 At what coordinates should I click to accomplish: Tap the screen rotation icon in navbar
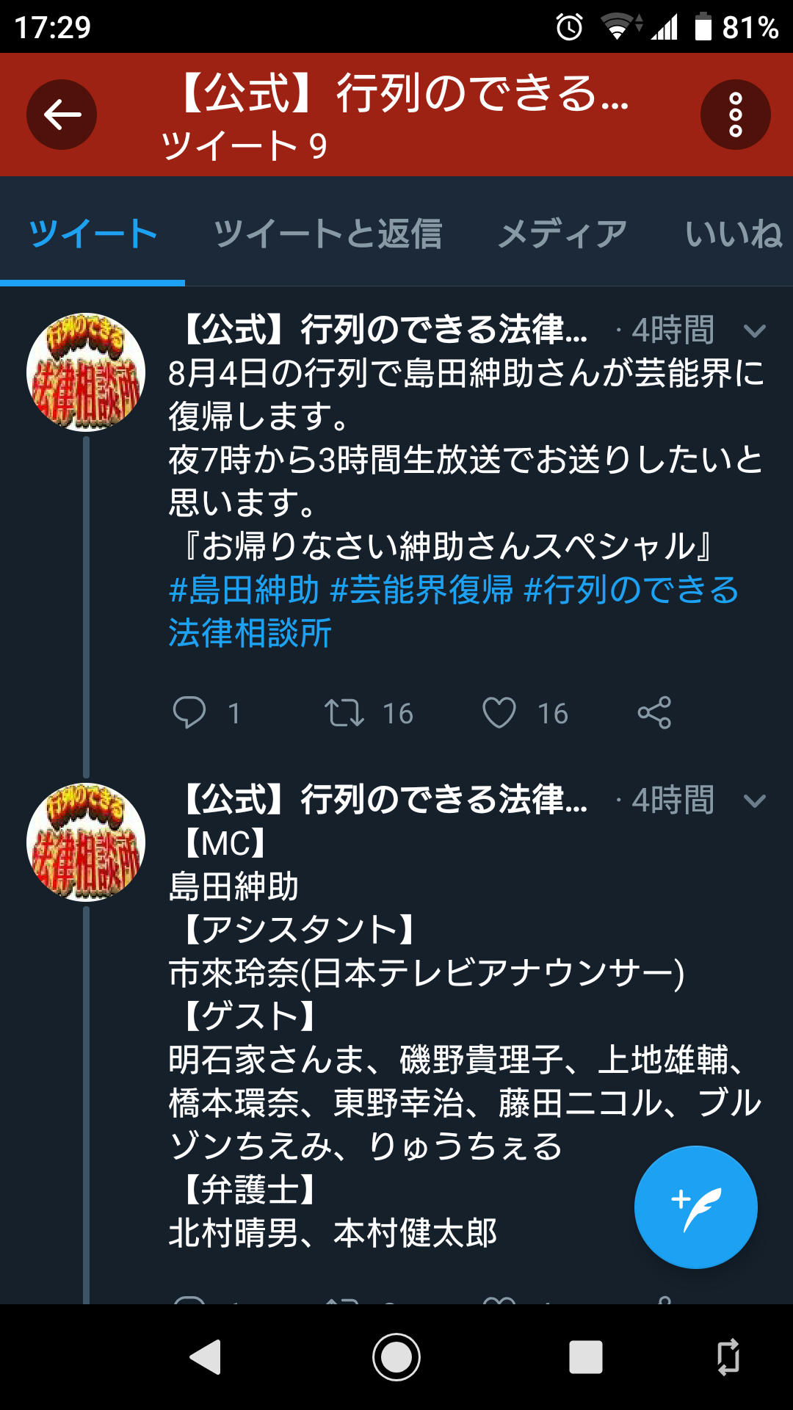pos(728,1357)
